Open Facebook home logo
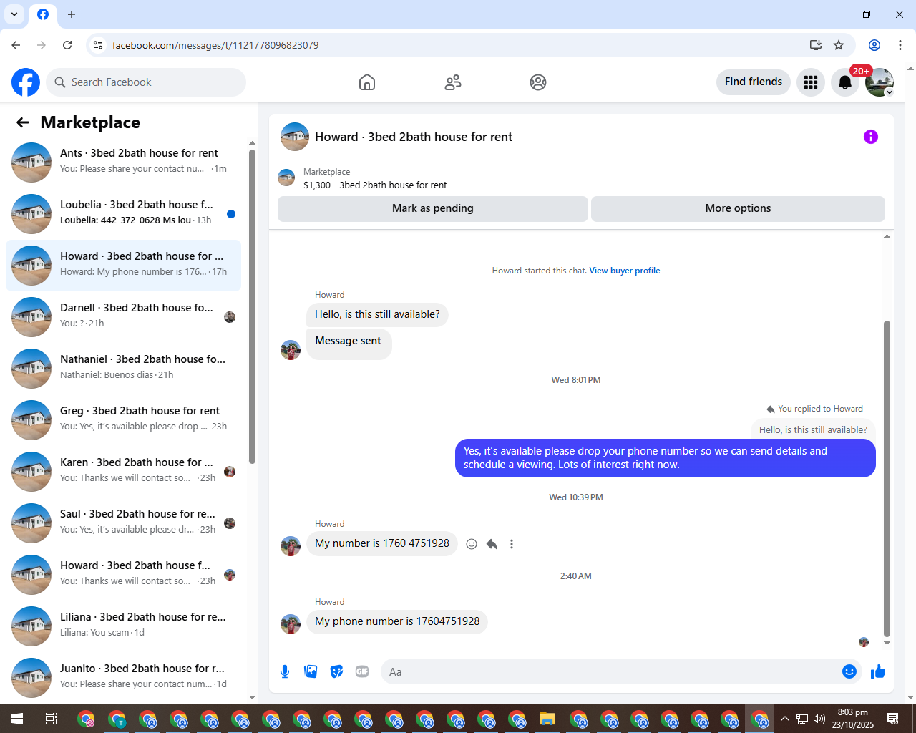This screenshot has height=733, width=916. (x=26, y=82)
